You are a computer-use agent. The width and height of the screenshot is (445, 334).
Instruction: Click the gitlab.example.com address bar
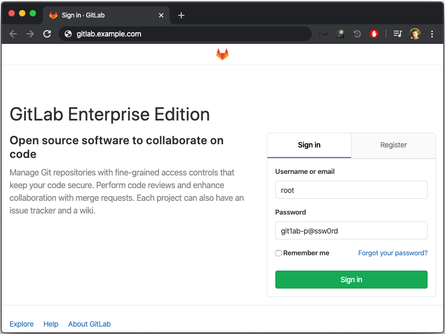pyautogui.click(x=185, y=34)
